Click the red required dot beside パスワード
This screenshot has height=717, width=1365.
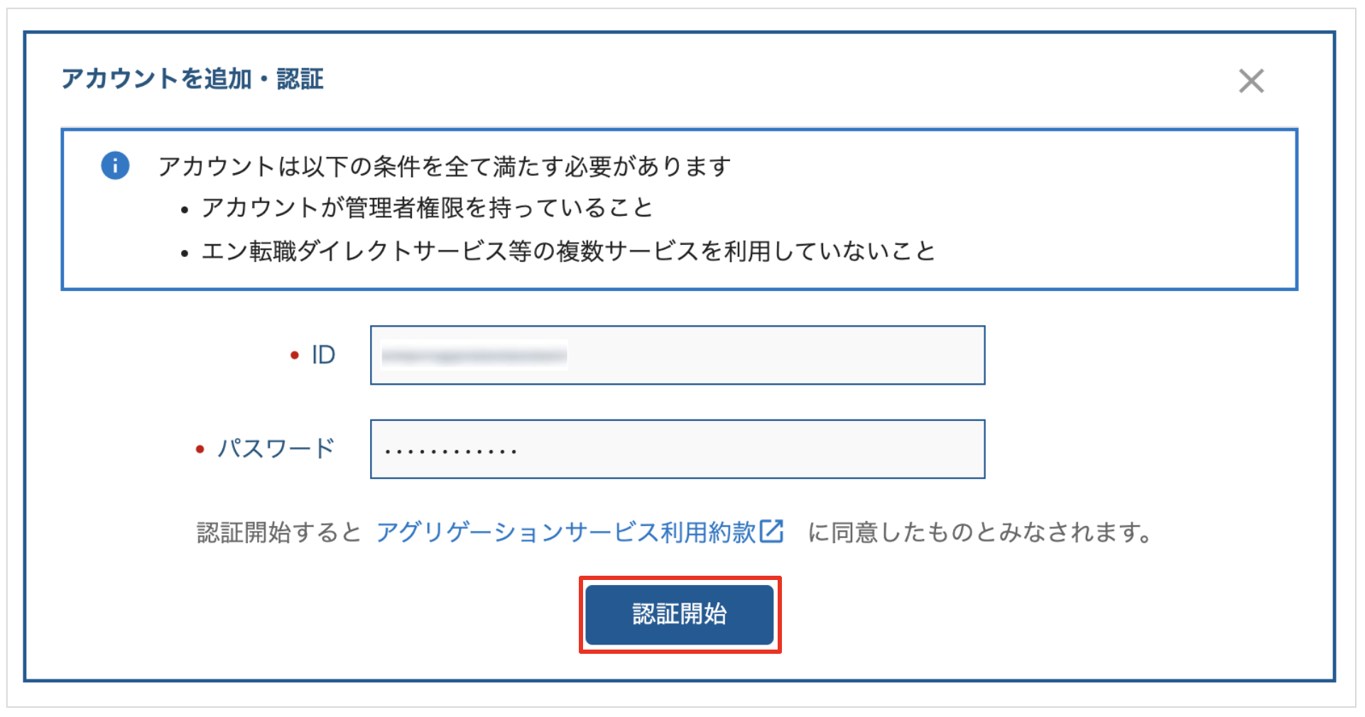pyautogui.click(x=200, y=449)
